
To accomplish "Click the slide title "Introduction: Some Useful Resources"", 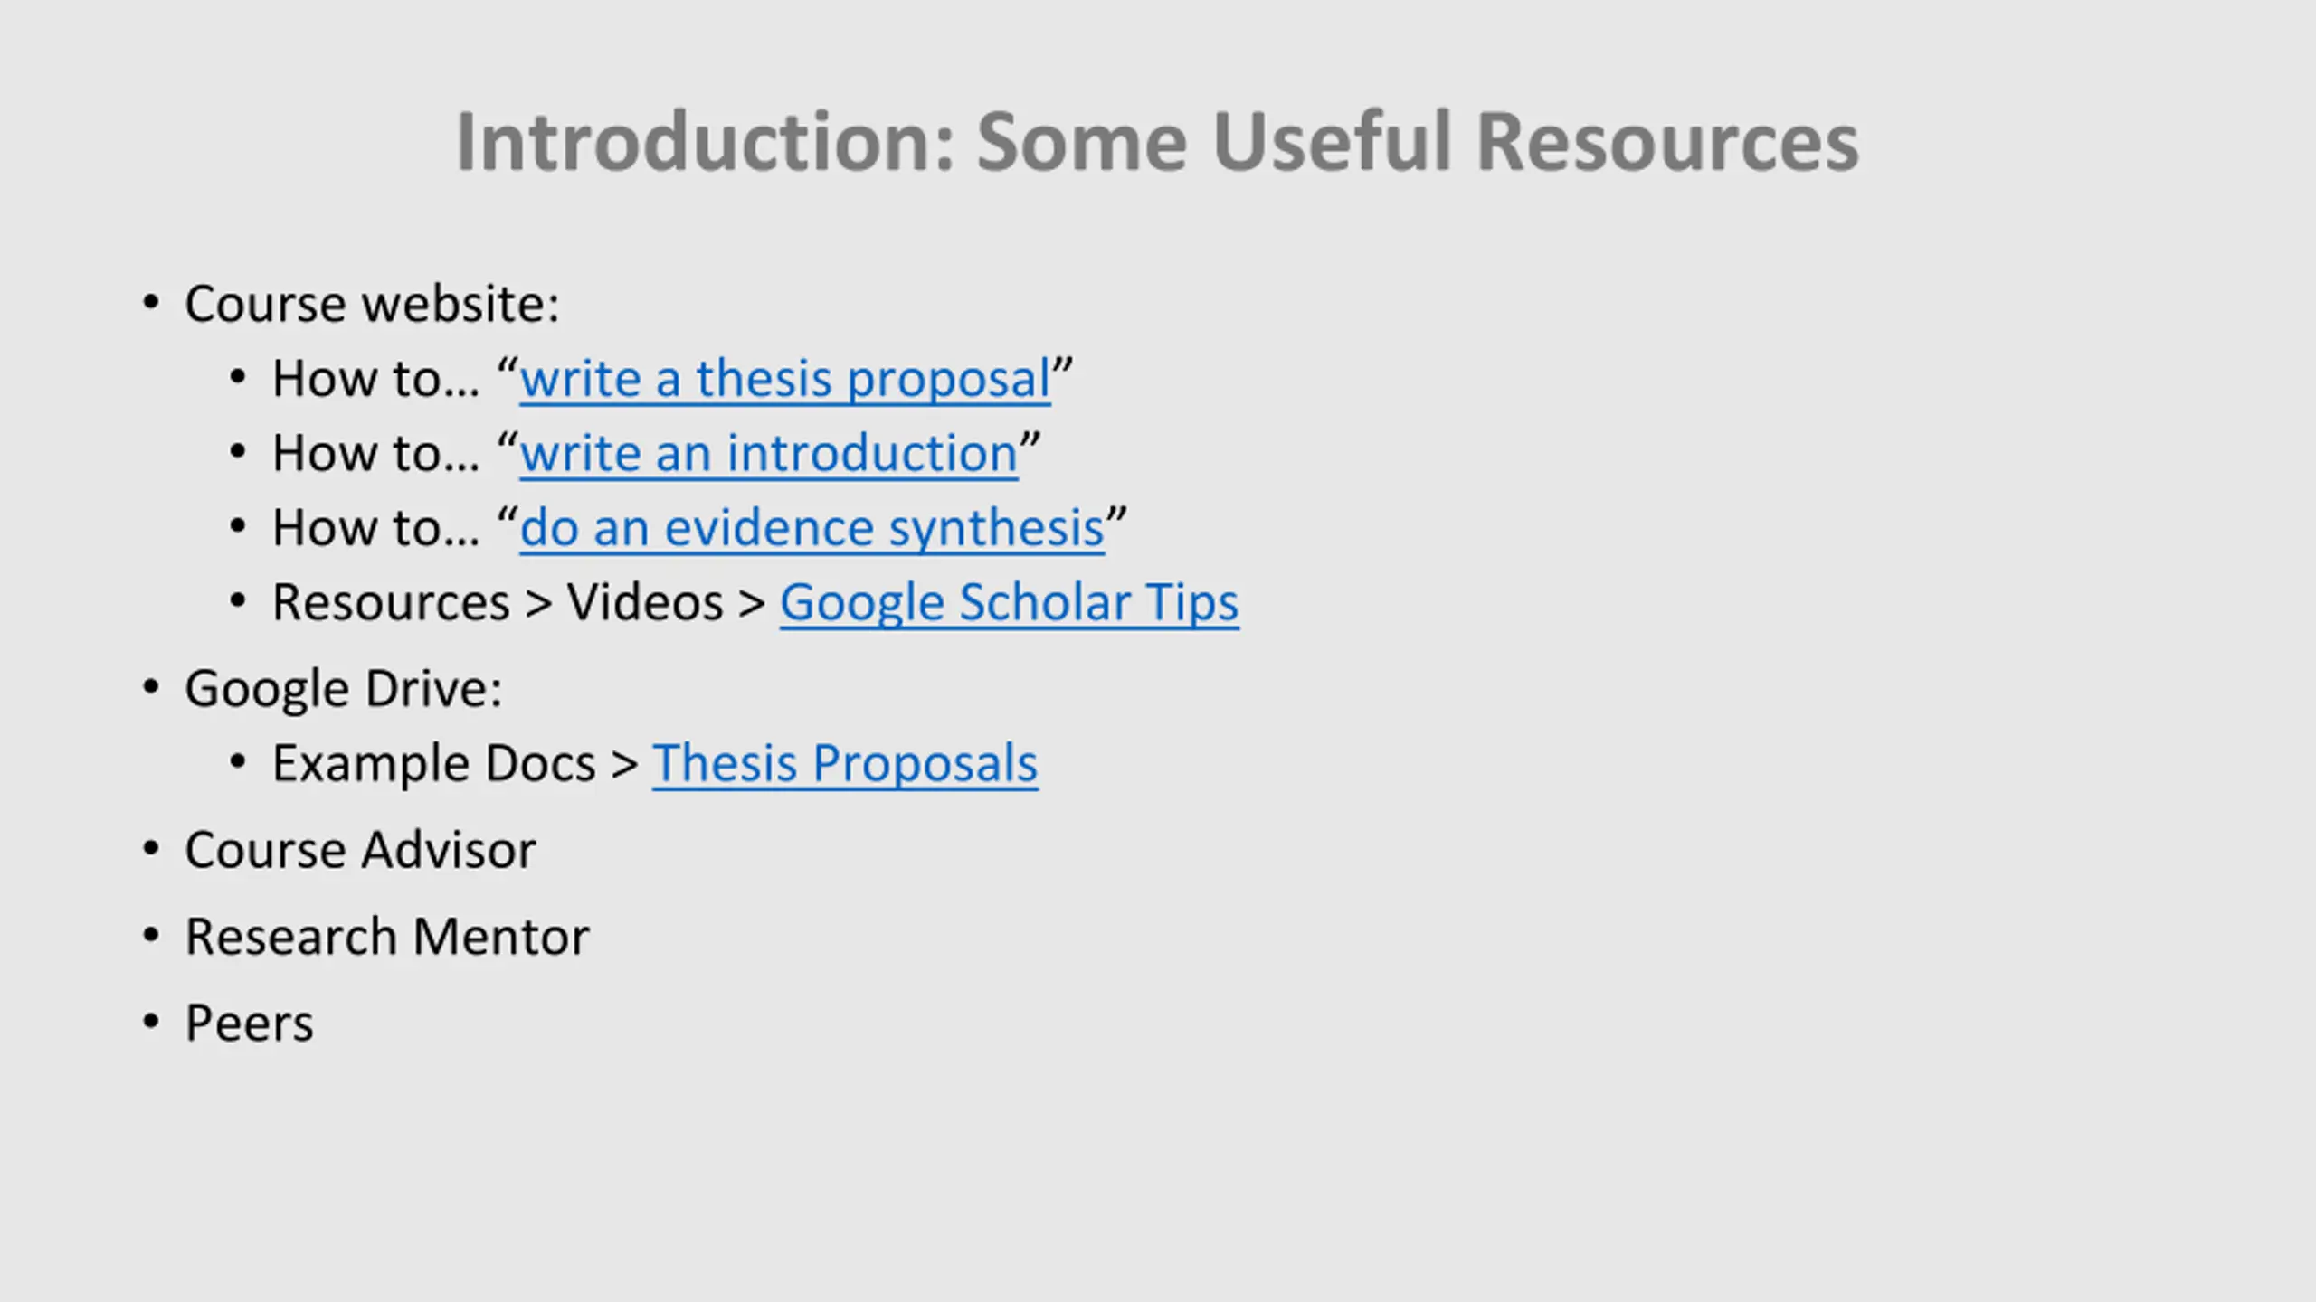I will tap(1157, 142).
